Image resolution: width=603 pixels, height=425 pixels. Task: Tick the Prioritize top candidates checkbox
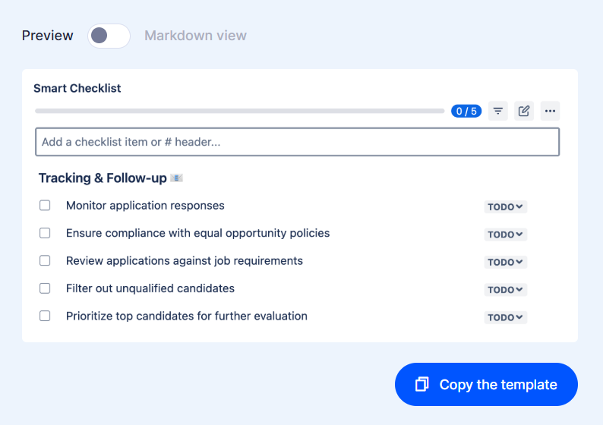point(45,316)
